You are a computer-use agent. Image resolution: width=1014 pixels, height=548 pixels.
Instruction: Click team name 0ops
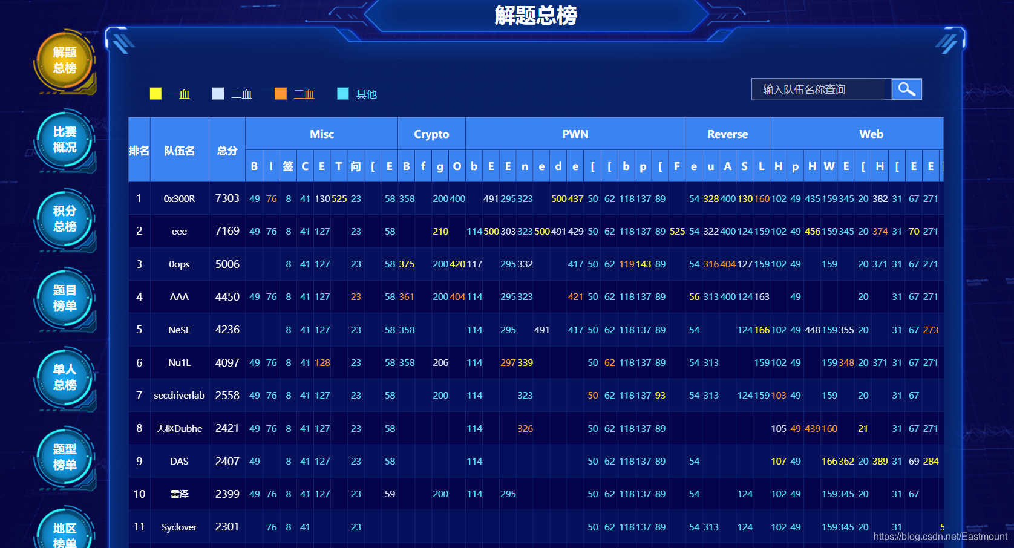180,264
